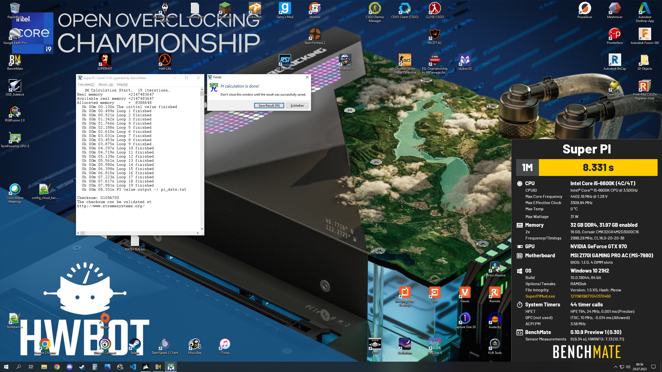This screenshot has height=372, width=662.
Task: Open the Windows Start menu
Action: tap(6, 367)
